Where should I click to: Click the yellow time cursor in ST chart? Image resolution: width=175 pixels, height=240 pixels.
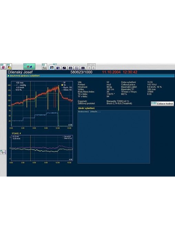click(x=30, y=148)
